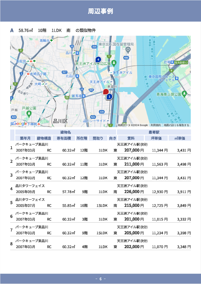Click the 品川シーサイド station label

pos(94,121)
